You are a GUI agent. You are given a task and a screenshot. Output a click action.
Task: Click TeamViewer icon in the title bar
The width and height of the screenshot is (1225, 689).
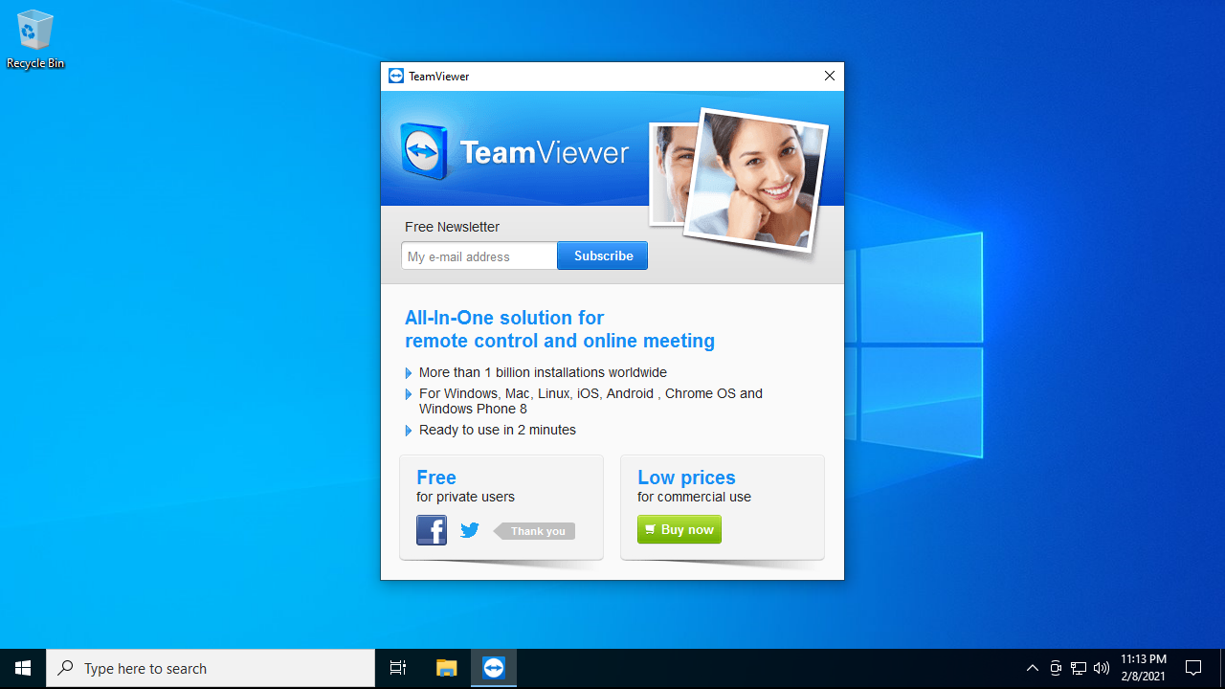click(x=396, y=77)
